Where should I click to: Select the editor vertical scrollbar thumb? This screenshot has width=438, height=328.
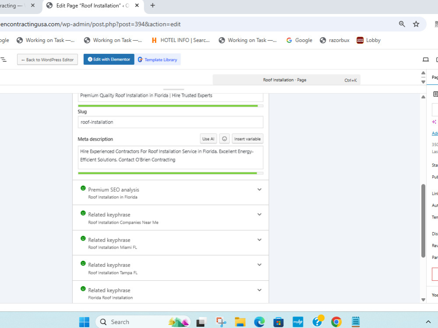coord(423,221)
